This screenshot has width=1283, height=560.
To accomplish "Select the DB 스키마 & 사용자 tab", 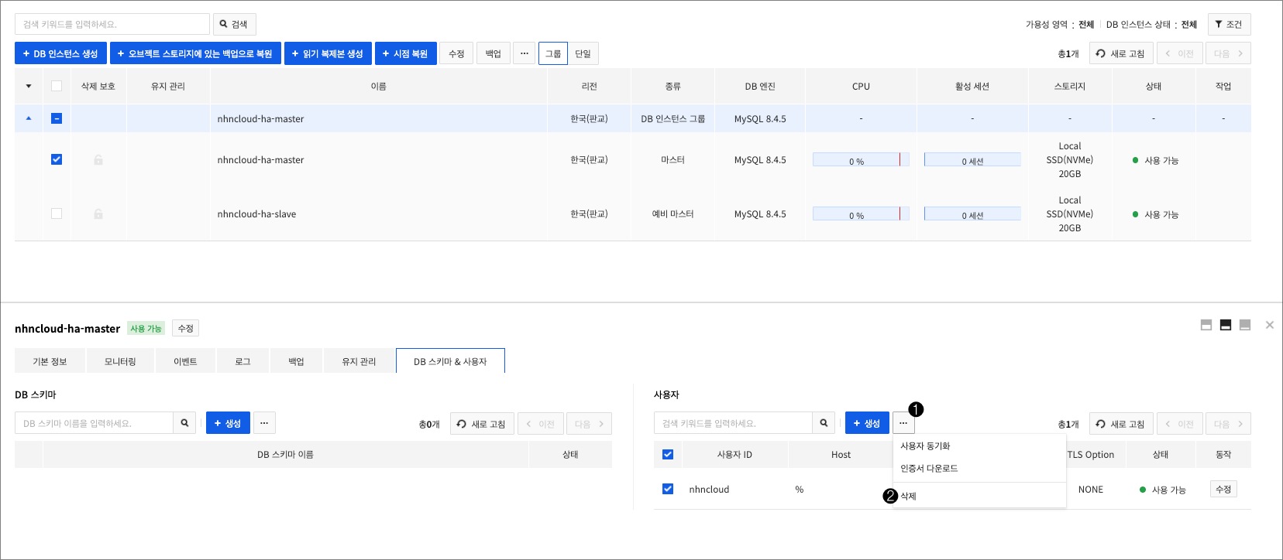I will [450, 361].
